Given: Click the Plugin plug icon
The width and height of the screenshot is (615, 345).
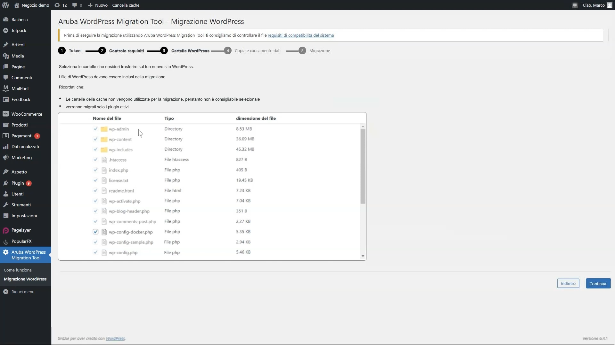Looking at the screenshot, I should (x=6, y=183).
